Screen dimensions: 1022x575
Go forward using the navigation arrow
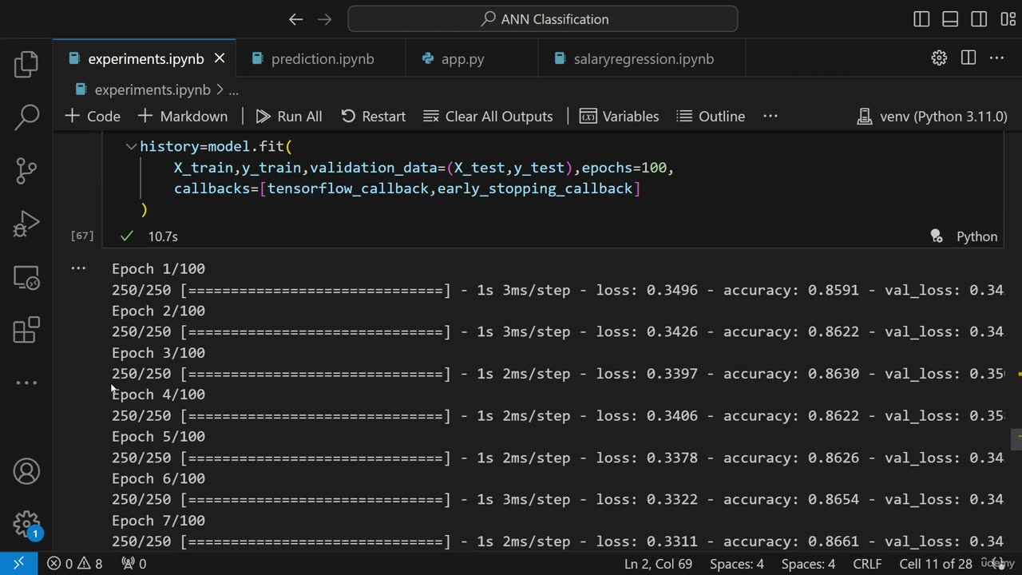[324, 19]
